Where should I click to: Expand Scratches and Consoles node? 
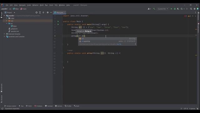click(x=4, y=36)
